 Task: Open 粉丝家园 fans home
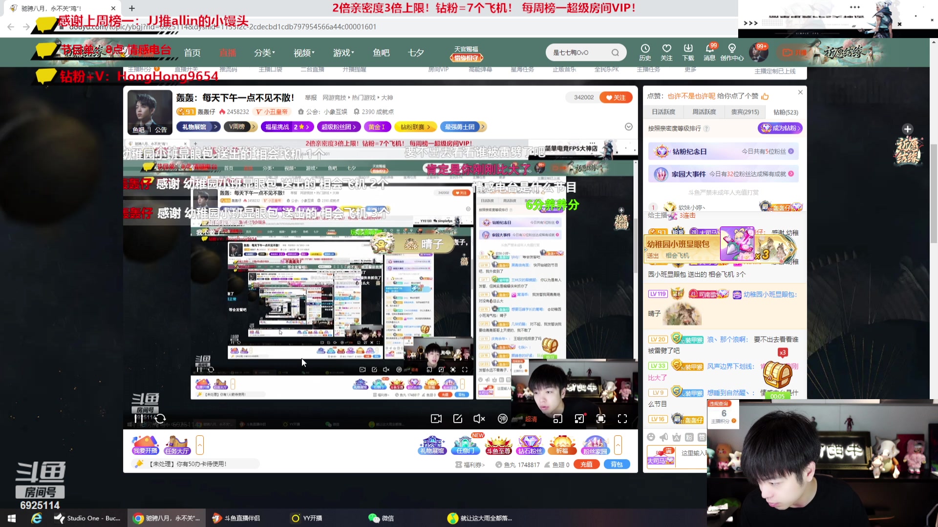(595, 445)
